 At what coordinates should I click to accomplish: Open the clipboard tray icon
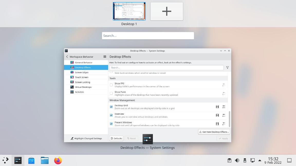pos(229,160)
